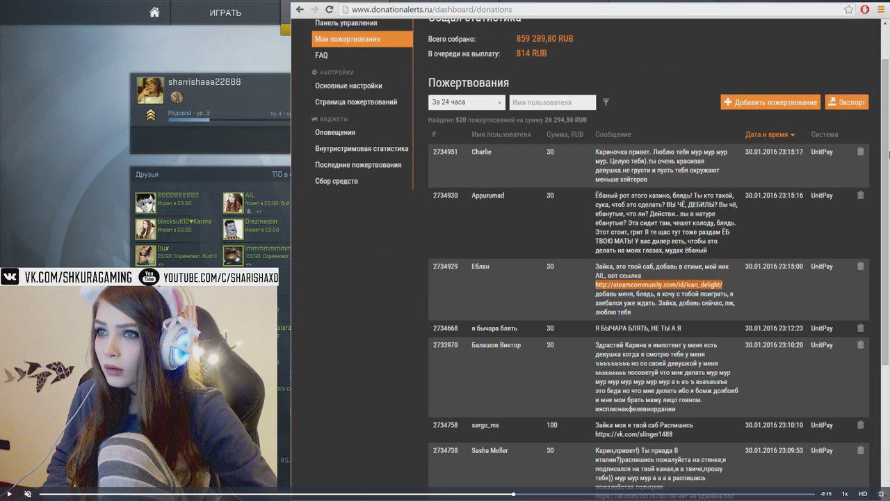Click the first friend with the anime avatar
Viewport: 890px width, 501px height.
(x=145, y=203)
